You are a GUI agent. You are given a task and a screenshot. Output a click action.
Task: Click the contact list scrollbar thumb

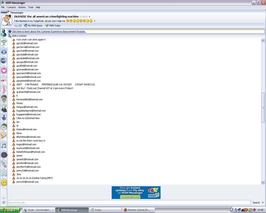tap(263, 107)
